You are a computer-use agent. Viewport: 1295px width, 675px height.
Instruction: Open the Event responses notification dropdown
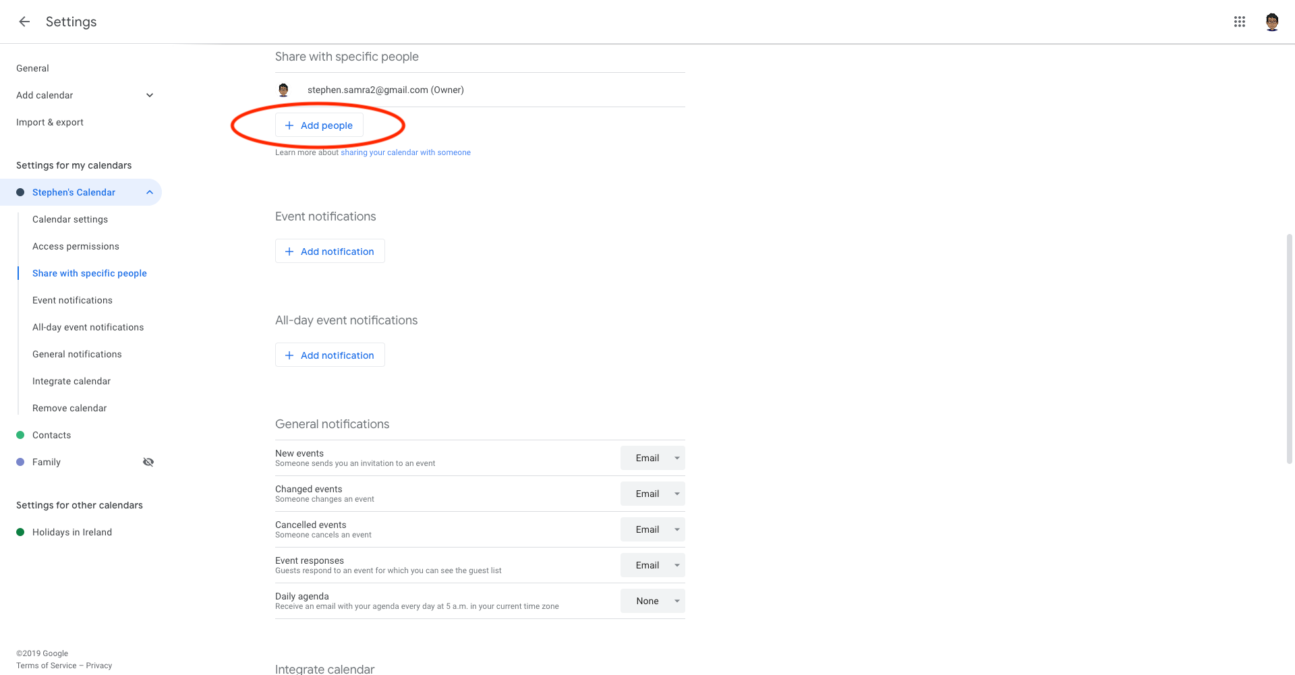tap(652, 565)
